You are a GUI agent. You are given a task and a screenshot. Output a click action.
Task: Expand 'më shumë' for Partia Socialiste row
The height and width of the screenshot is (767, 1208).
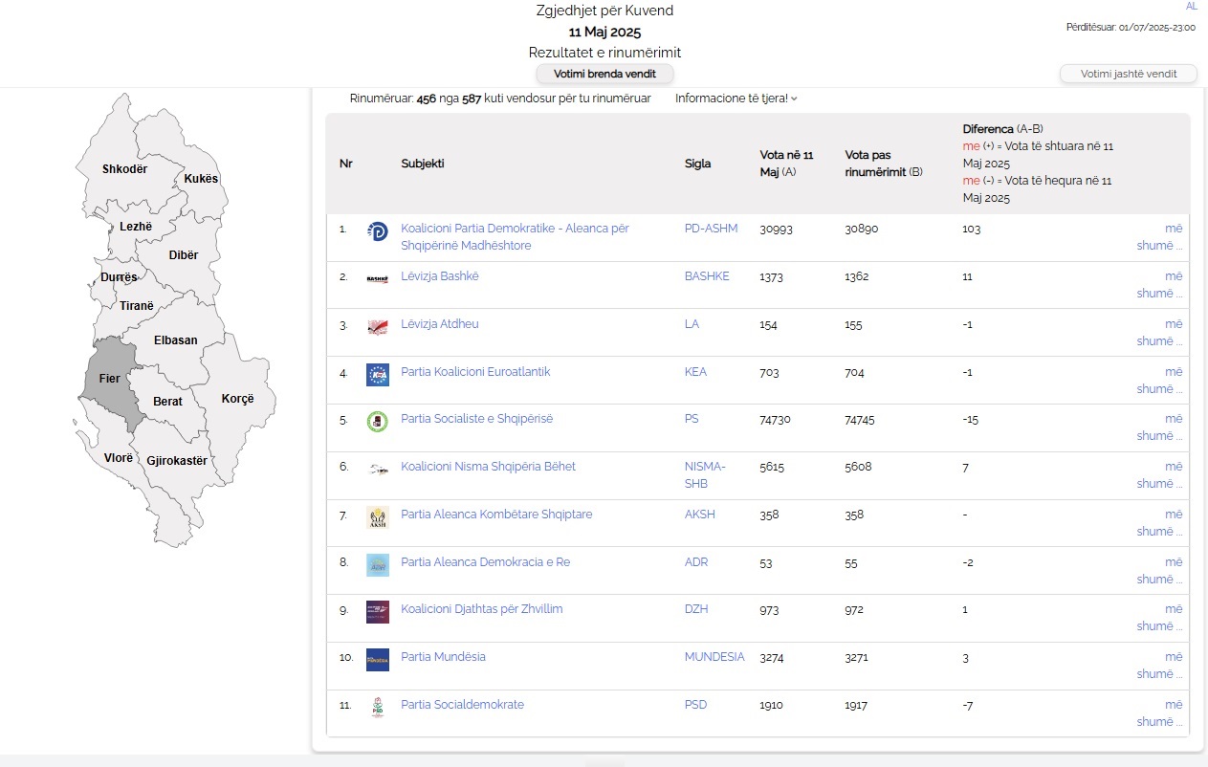pyautogui.click(x=1159, y=427)
